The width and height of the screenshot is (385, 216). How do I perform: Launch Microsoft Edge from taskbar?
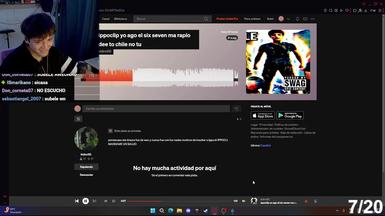pyautogui.click(x=171, y=211)
